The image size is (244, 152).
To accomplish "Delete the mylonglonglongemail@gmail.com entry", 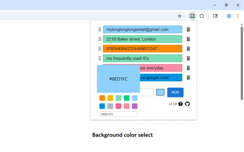I will pyautogui.click(x=188, y=30).
